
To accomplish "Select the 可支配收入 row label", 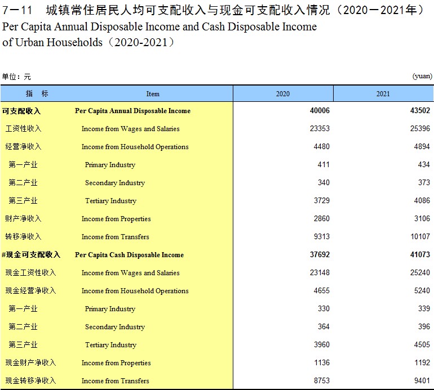I will pyautogui.click(x=21, y=111).
